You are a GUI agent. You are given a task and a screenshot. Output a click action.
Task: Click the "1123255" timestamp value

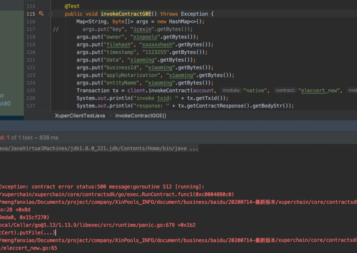[155, 52]
